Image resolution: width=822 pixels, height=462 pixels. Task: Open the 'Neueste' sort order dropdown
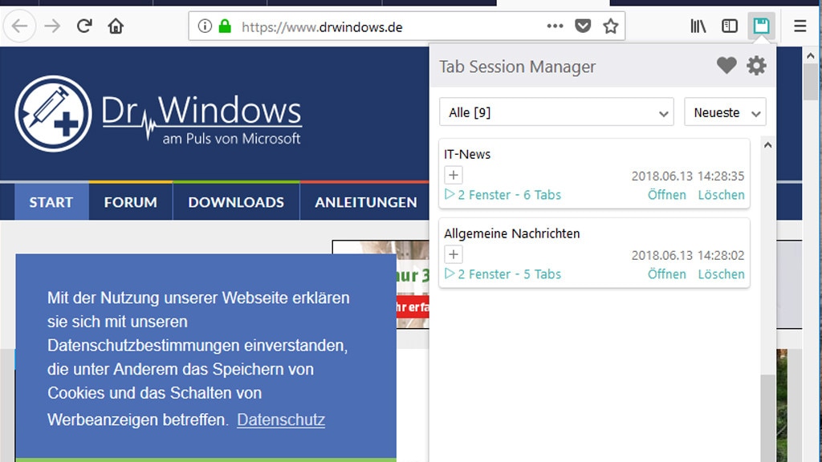click(x=725, y=112)
